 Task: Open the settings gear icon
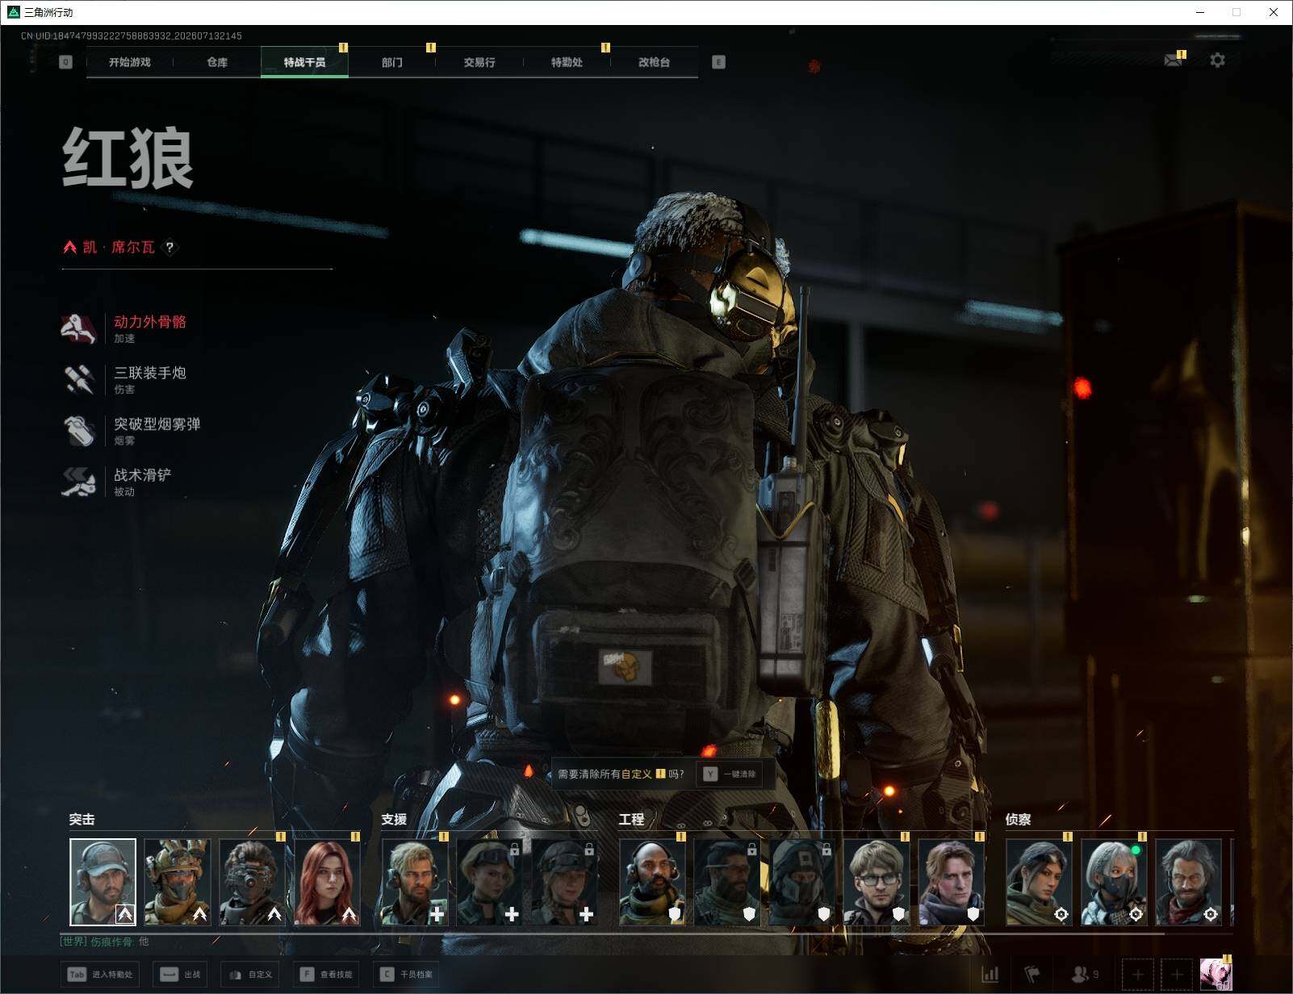click(1217, 61)
